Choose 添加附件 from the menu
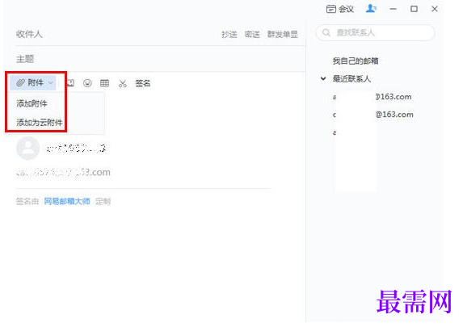 click(x=32, y=103)
